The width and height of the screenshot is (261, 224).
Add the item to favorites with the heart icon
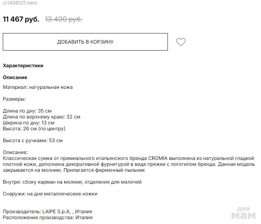(181, 42)
